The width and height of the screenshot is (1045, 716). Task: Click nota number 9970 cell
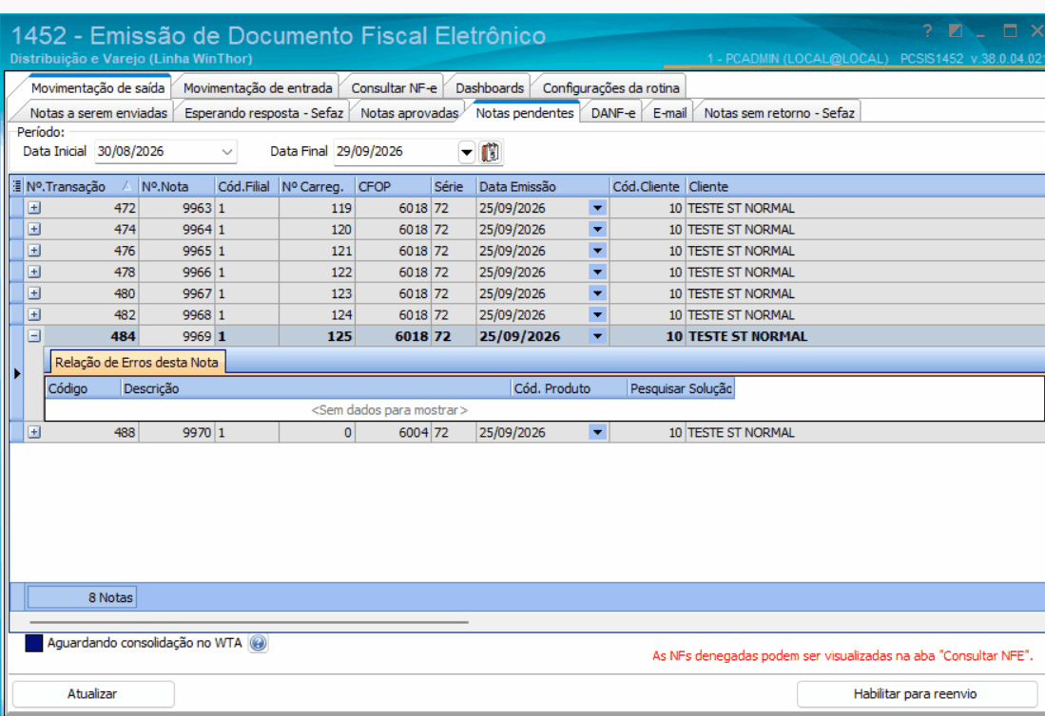click(x=177, y=432)
